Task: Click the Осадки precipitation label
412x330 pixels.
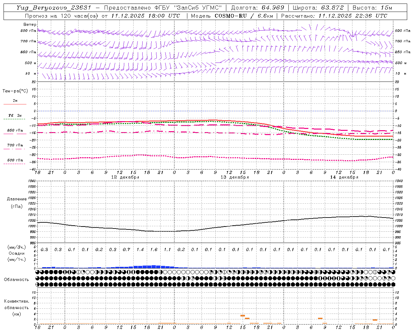Action: pos(17,253)
